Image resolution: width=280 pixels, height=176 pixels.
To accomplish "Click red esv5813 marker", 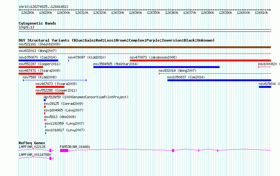I will coord(45,120).
